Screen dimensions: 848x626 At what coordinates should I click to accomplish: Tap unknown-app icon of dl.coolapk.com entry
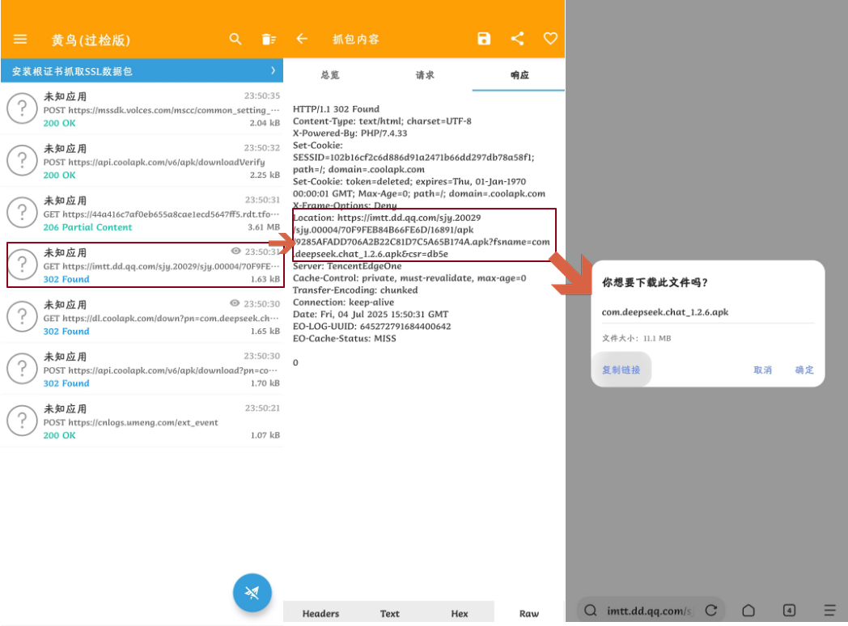click(22, 317)
